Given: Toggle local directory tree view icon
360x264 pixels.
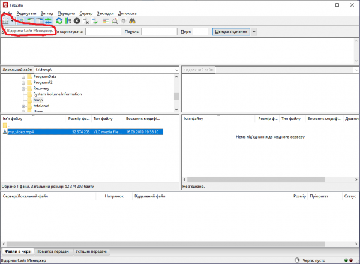Looking at the screenshot, I should [30, 20].
